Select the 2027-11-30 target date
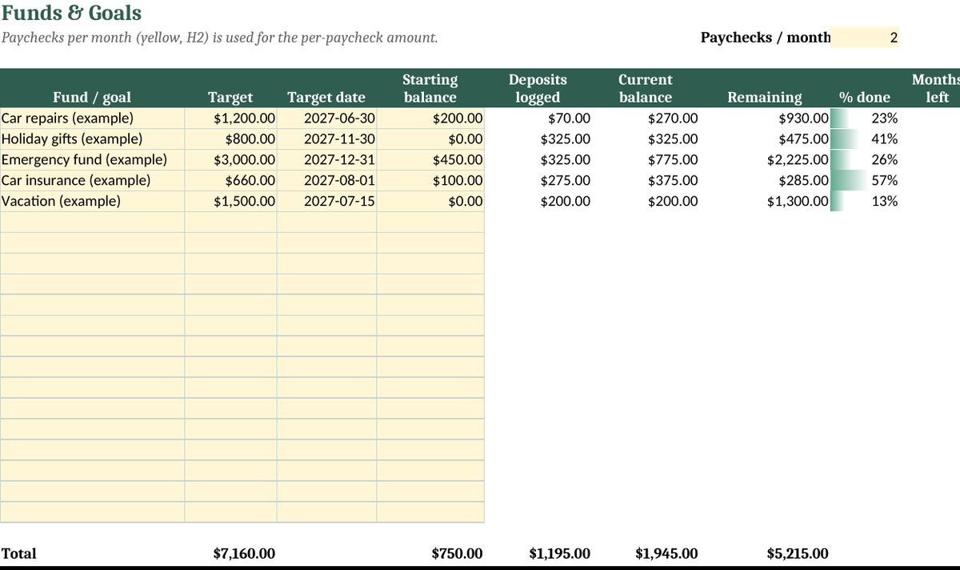The image size is (960, 570). pos(327,139)
